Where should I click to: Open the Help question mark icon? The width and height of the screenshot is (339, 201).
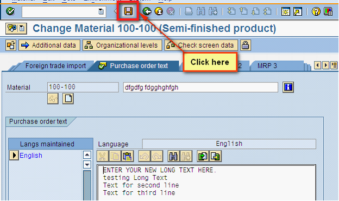[316, 11]
